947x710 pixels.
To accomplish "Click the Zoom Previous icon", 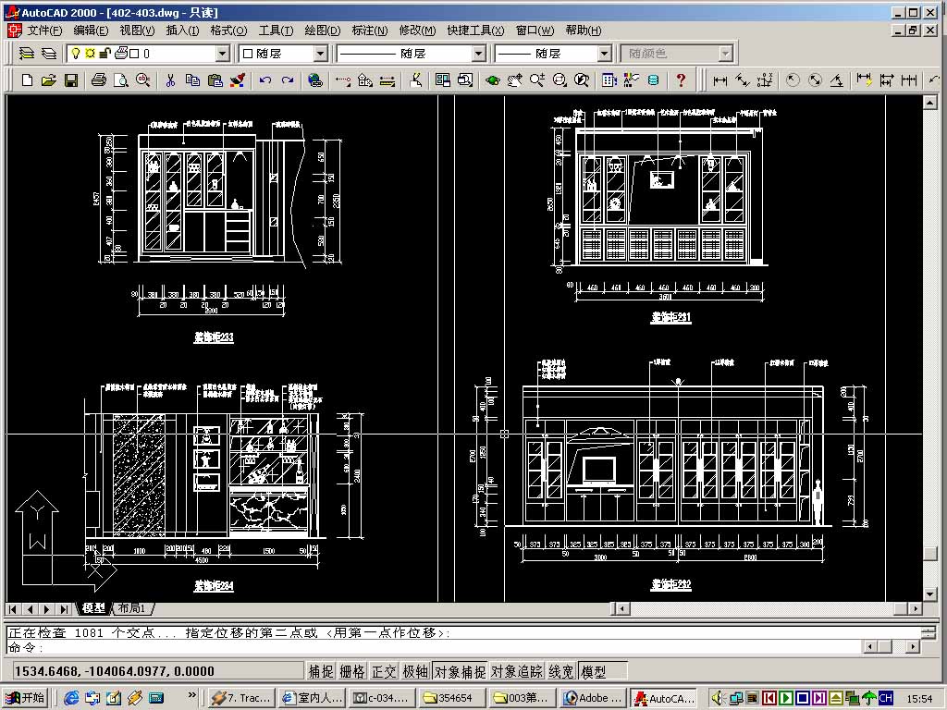I will pyautogui.click(x=582, y=80).
